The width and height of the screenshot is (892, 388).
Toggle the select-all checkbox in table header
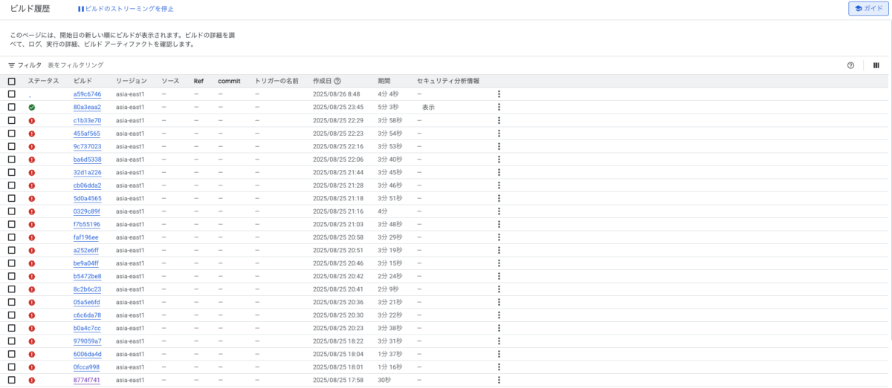[12, 81]
